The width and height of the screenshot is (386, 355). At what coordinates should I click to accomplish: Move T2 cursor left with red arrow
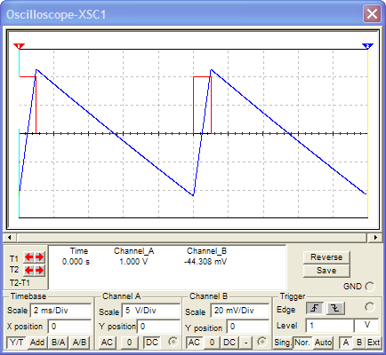29,271
